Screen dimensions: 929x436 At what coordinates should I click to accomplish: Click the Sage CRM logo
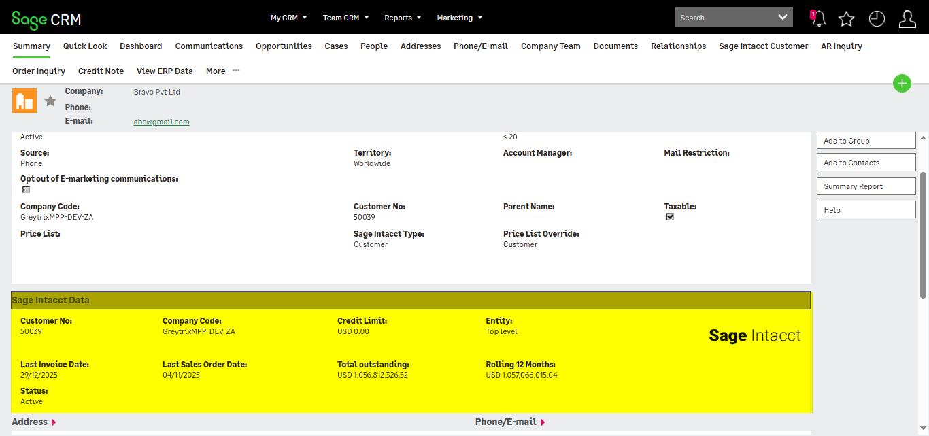coord(46,19)
